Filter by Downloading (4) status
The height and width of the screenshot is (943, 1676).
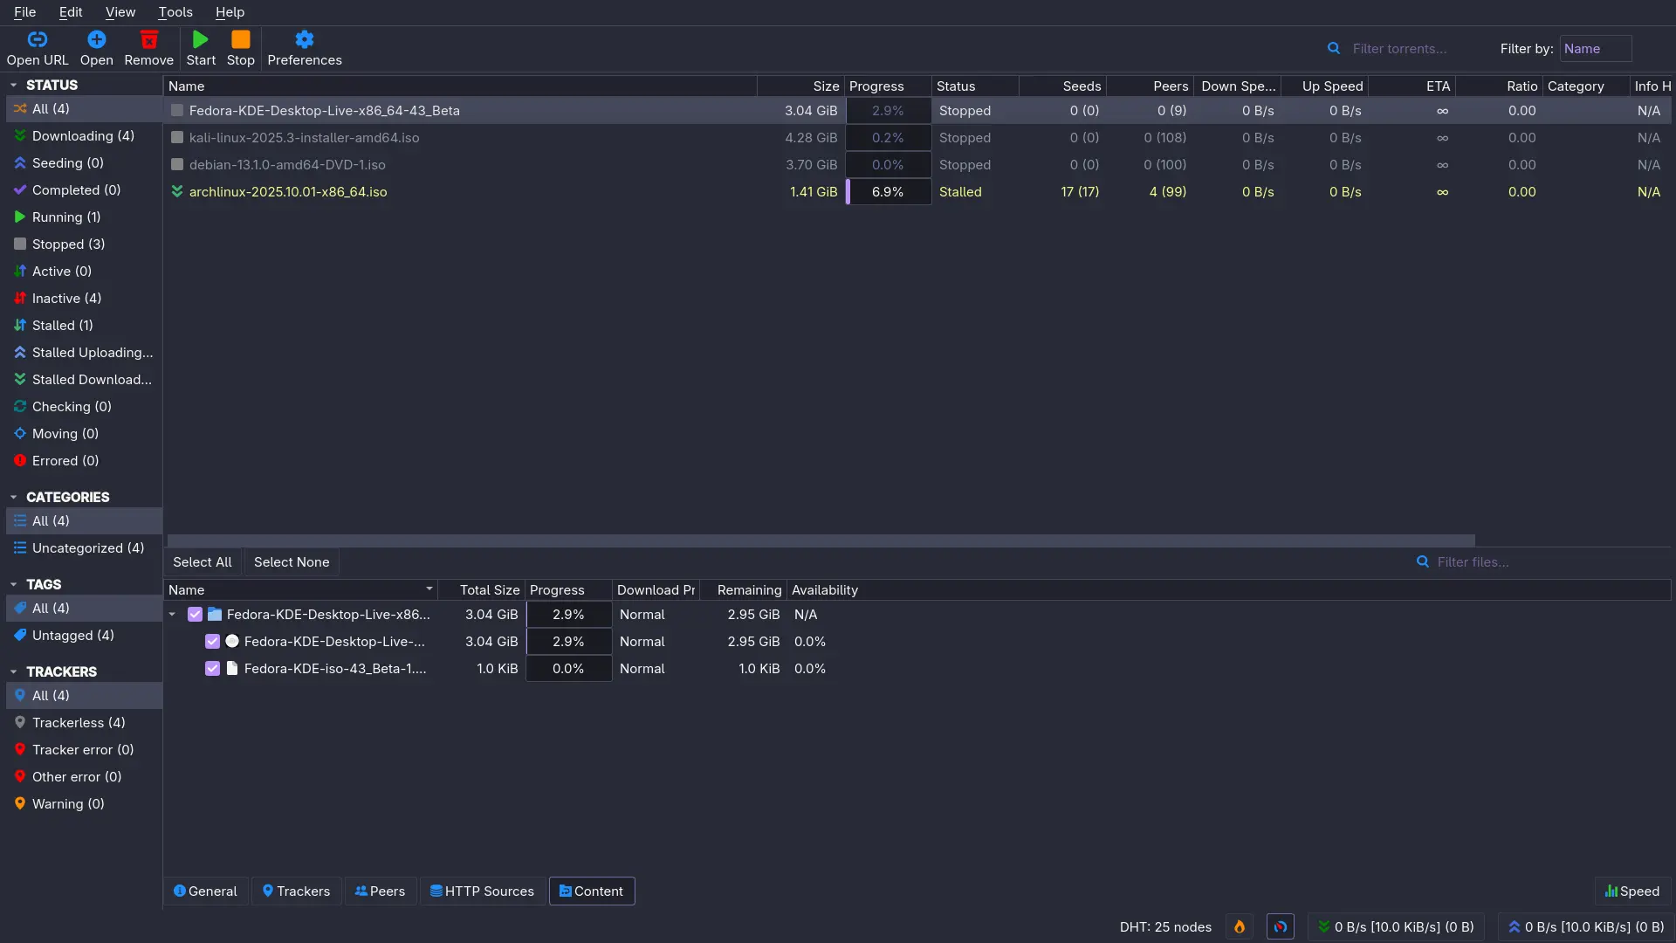[84, 136]
